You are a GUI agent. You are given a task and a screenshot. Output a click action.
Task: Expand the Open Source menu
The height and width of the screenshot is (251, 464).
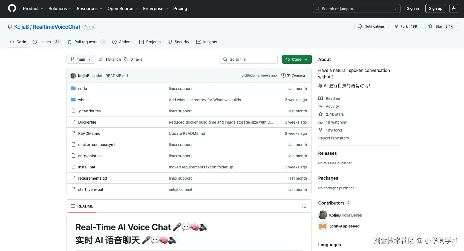pos(123,8)
